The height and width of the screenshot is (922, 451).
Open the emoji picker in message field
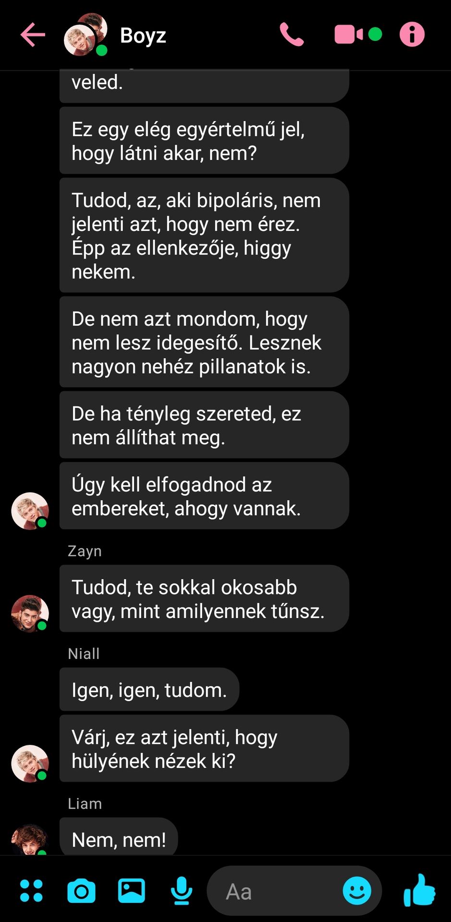point(357,891)
